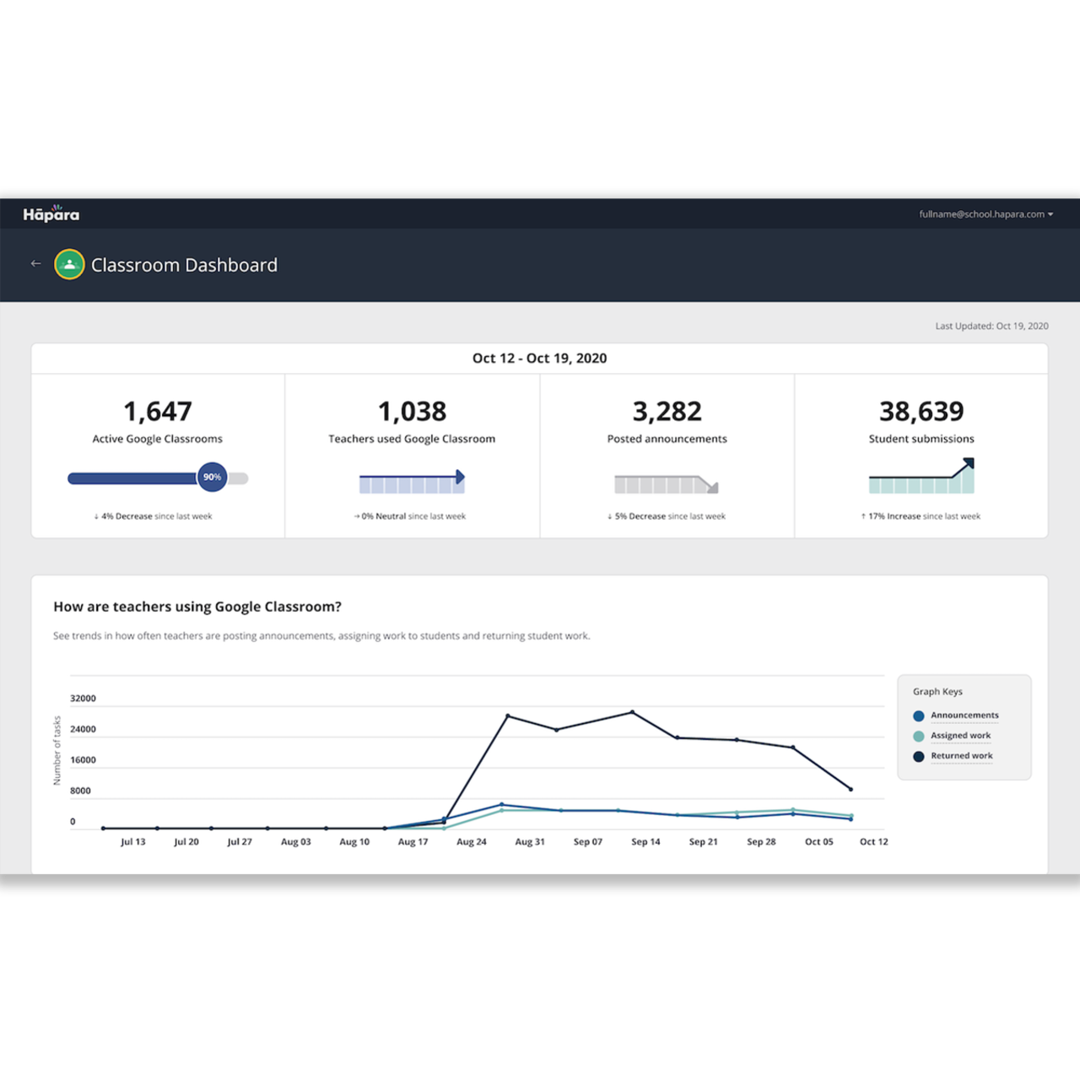The height and width of the screenshot is (1080, 1080).
Task: Click the Hapara logo
Action: click(51, 214)
